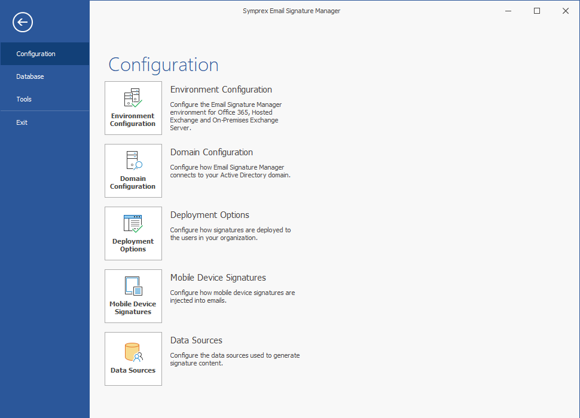The width and height of the screenshot is (580, 418).
Task: Click description 'Configure the data sources used'
Action: 235,359
